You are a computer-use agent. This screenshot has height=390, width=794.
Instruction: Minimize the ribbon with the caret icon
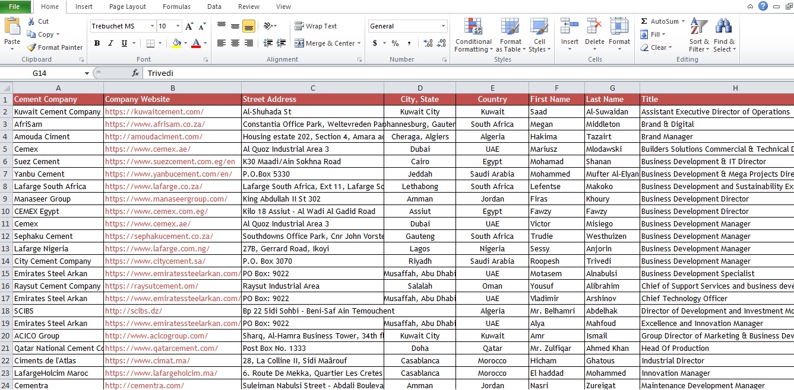click(x=751, y=7)
